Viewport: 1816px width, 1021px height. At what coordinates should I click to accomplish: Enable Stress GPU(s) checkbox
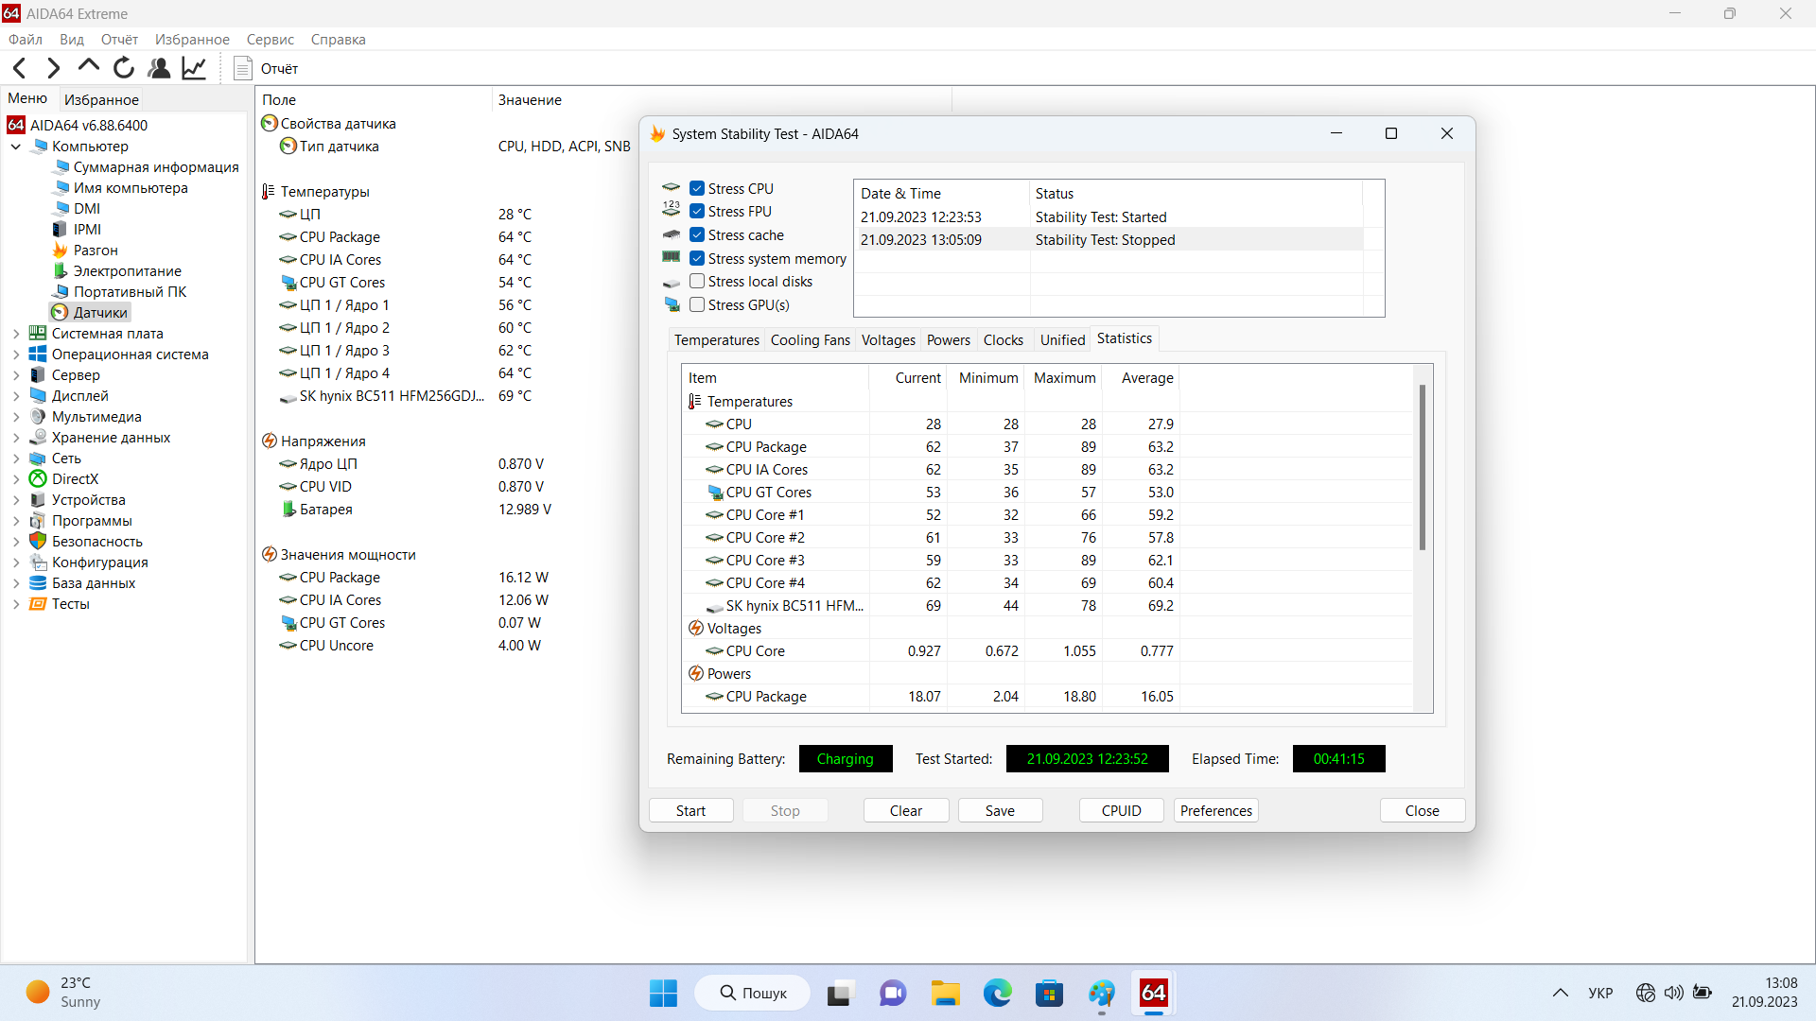[697, 304]
